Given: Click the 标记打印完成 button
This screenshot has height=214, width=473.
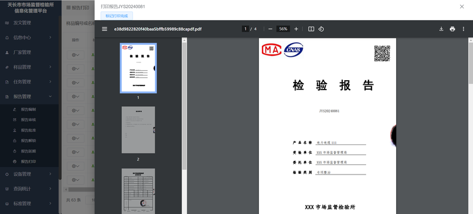Looking at the screenshot, I should click(x=116, y=16).
